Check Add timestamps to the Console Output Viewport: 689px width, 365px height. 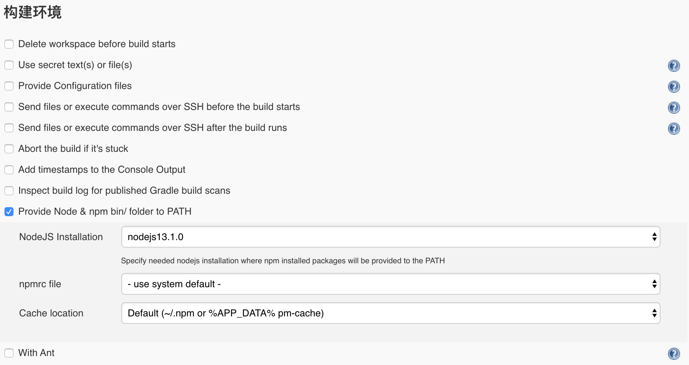click(9, 170)
